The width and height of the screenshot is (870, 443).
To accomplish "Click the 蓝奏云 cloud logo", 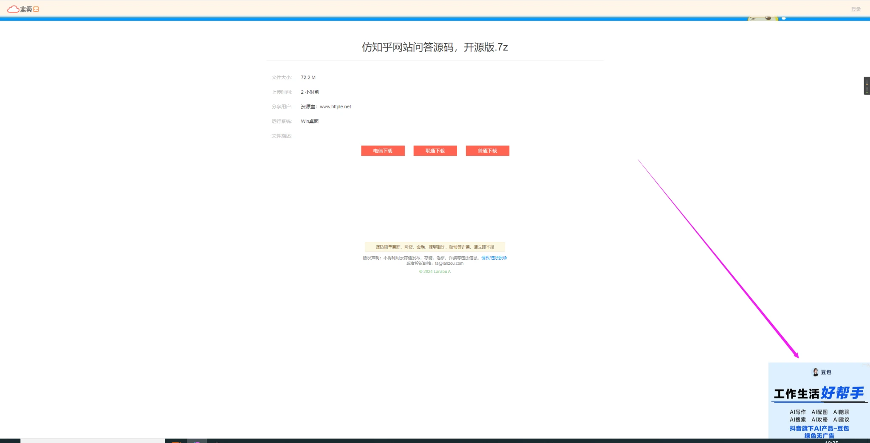I will (23, 9).
